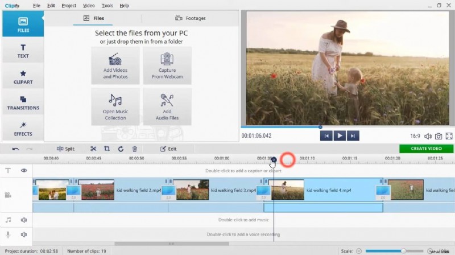Click the video track camera icon
Image resolution: width=455 pixels, height=255 pixels.
tap(8, 195)
